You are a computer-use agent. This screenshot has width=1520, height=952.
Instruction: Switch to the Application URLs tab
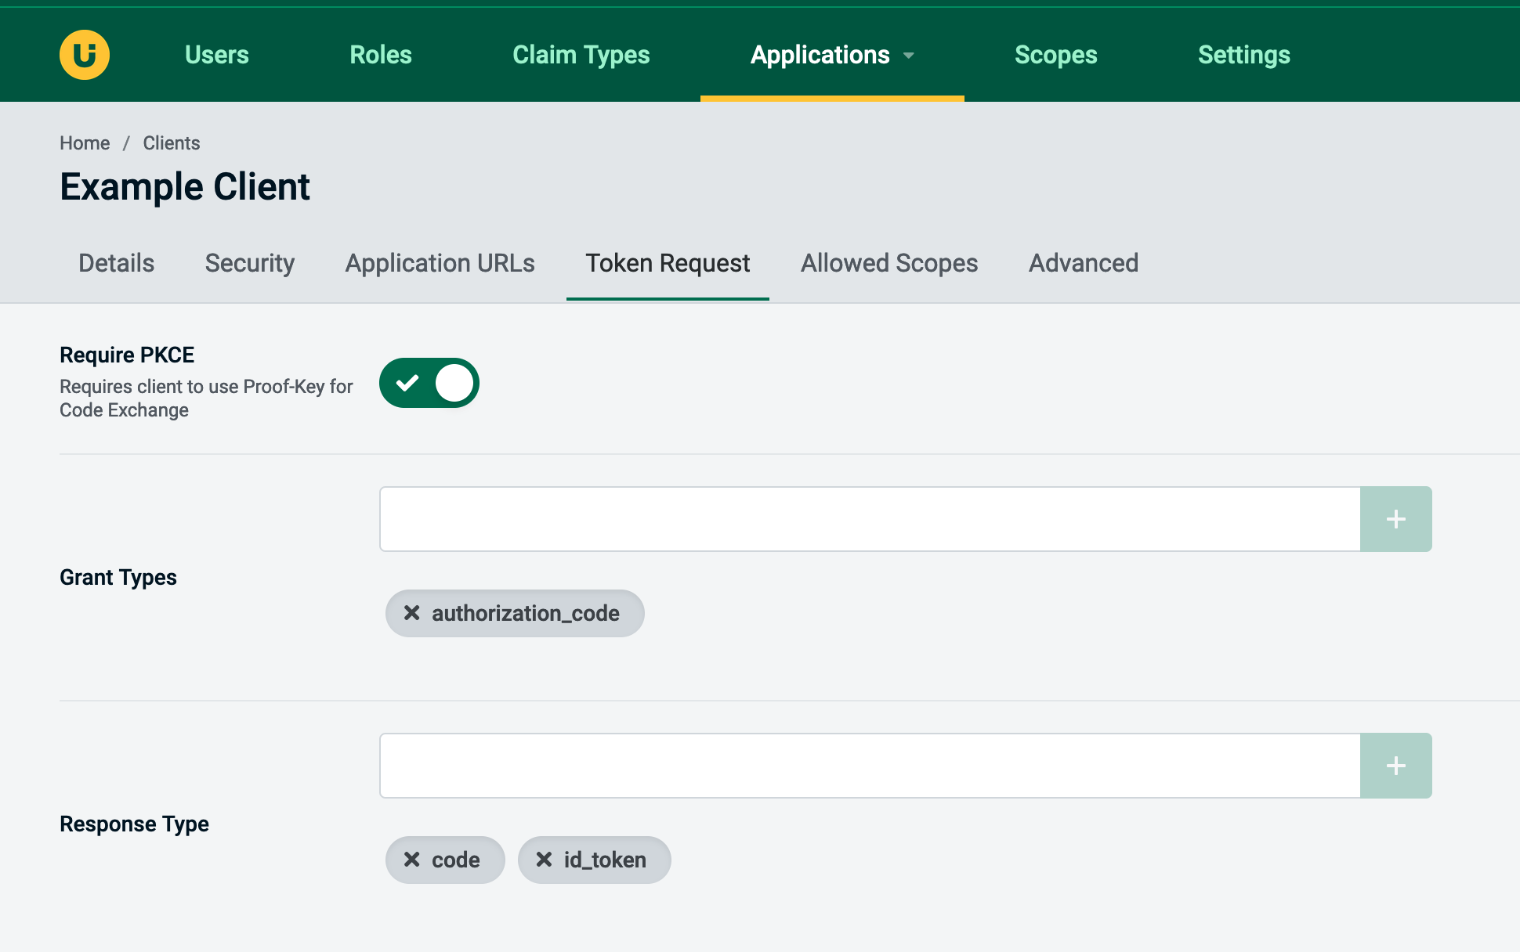click(440, 263)
